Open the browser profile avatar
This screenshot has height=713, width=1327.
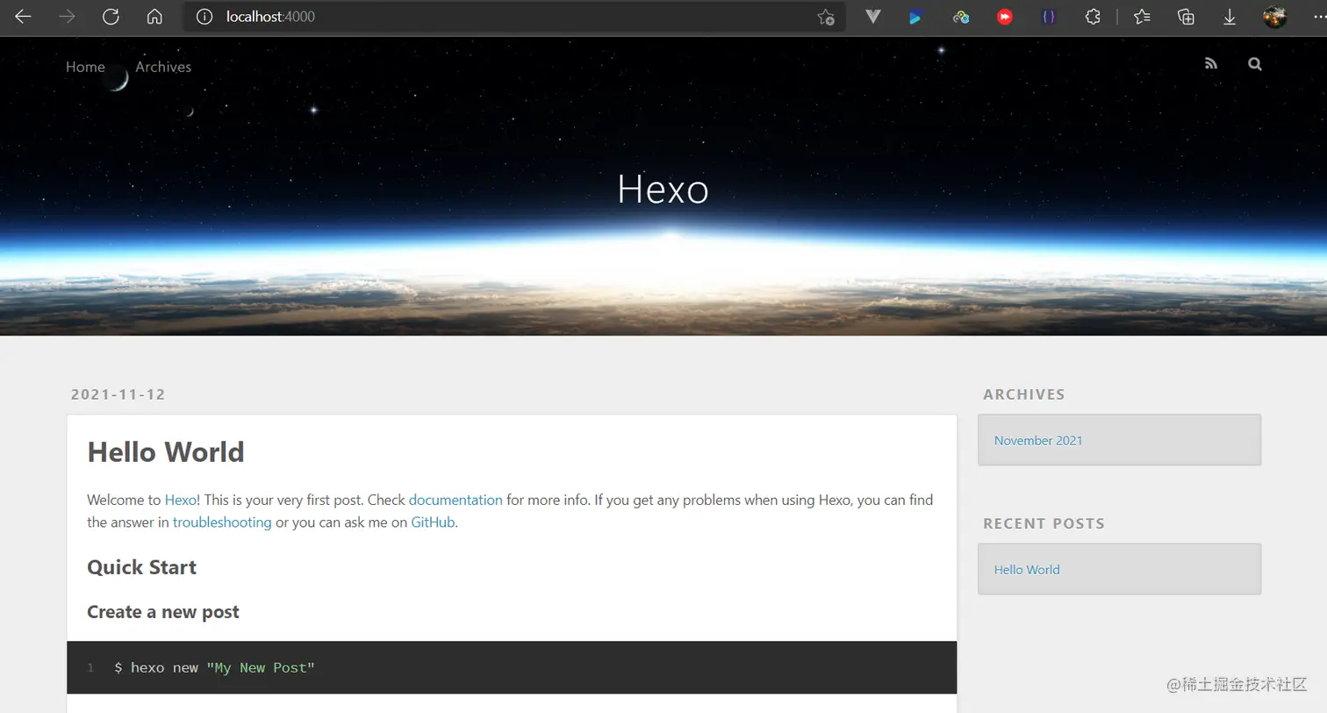(1274, 17)
